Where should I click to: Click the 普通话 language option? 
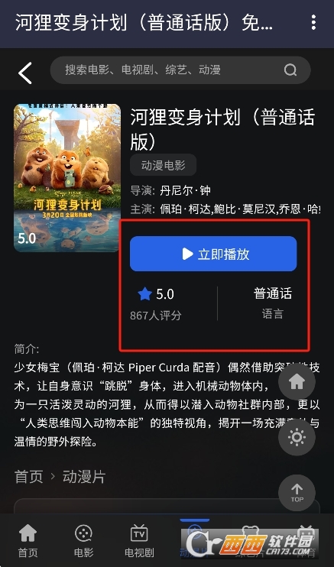click(273, 293)
